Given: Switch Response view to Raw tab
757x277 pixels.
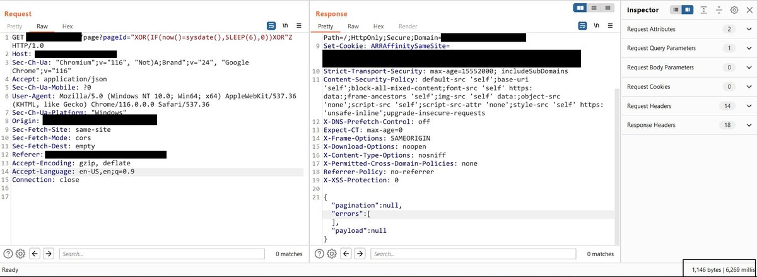Looking at the screenshot, I should (353, 27).
